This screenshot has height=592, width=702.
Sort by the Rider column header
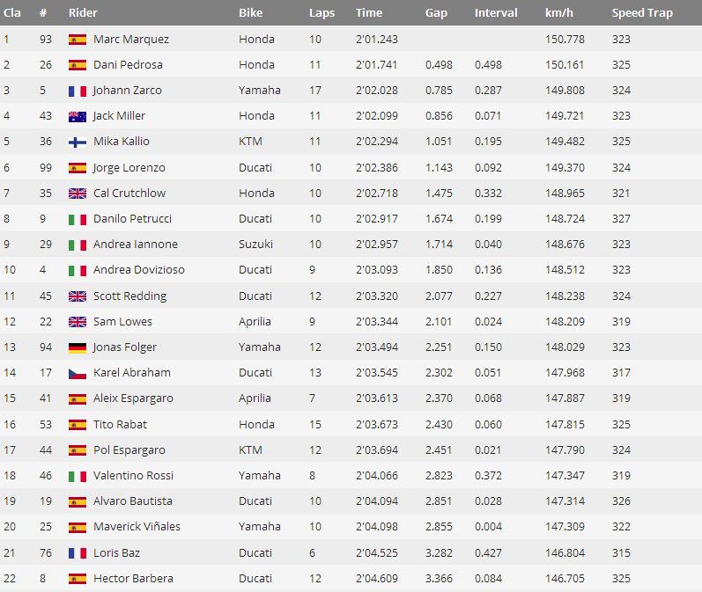(83, 12)
